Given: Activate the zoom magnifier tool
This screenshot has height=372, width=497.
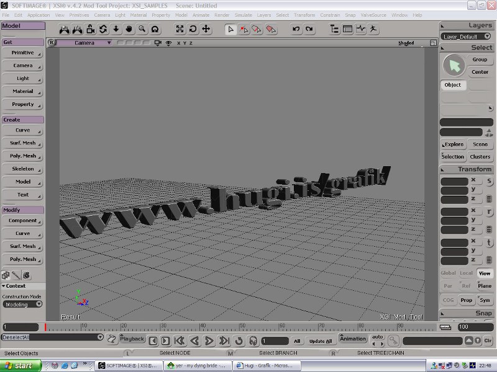Looking at the screenshot, I should (x=142, y=29).
